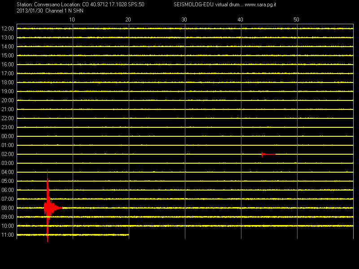
Task: Click the 14:00 hour label
Action: (8, 47)
